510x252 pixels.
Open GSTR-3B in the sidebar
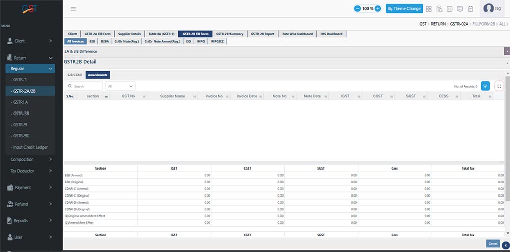21,114
